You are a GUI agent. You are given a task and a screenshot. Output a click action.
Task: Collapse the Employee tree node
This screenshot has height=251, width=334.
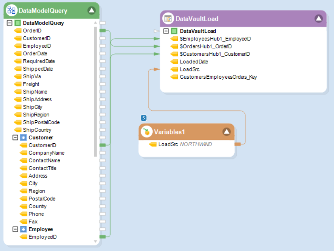pos(15,229)
